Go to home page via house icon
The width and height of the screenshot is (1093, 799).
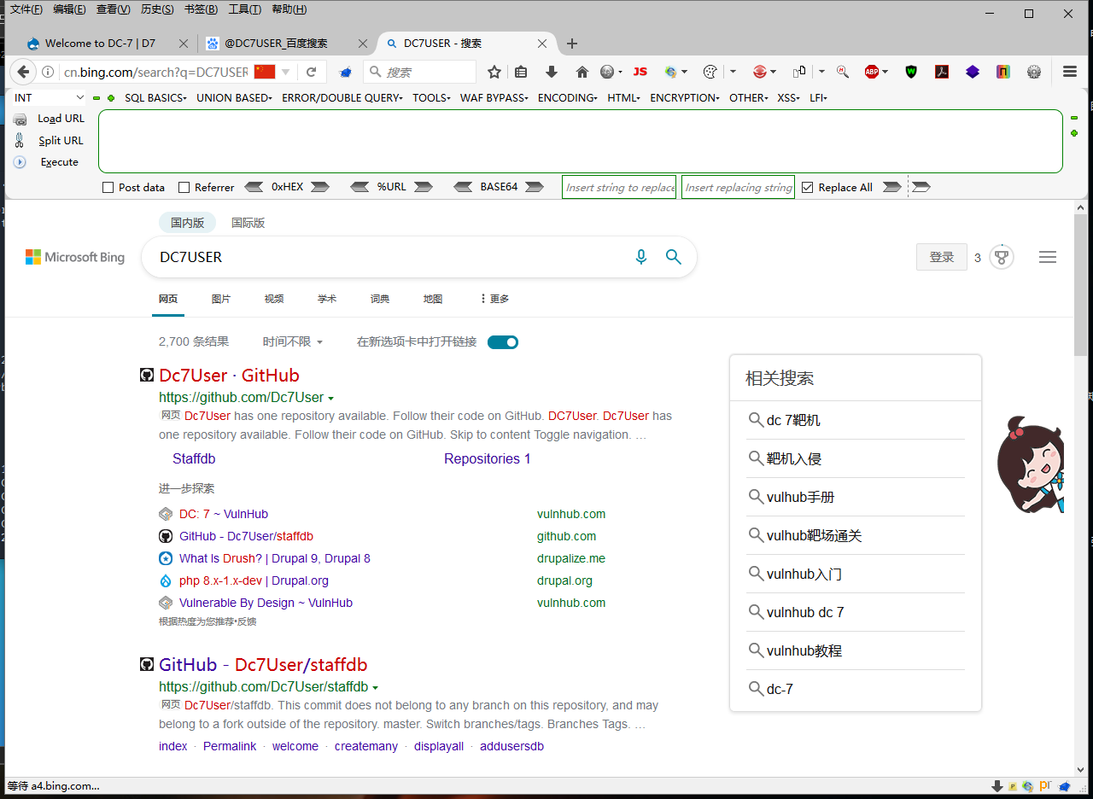click(x=582, y=72)
